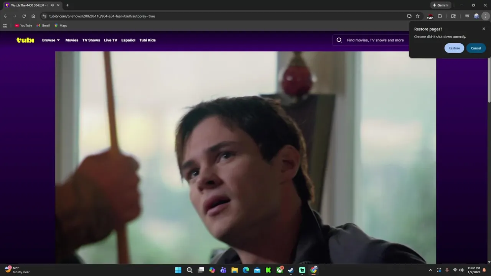Open the notifications bell icon
This screenshot has height=276, width=491.
tap(484, 270)
